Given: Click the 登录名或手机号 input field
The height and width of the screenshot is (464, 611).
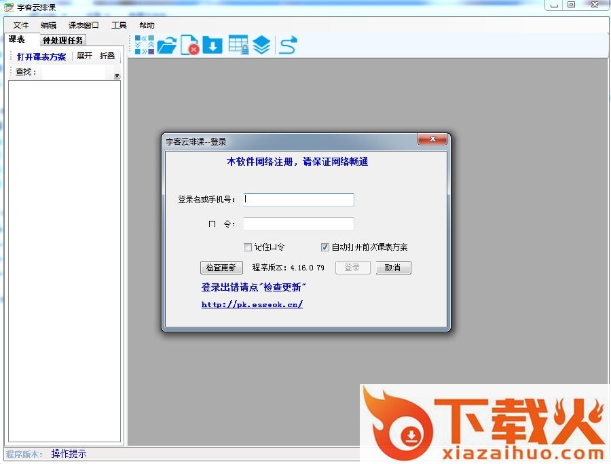Looking at the screenshot, I should (299, 200).
